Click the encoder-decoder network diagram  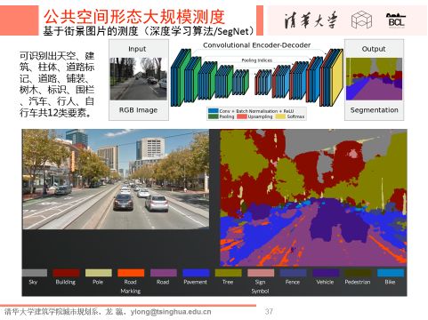[x=257, y=78]
